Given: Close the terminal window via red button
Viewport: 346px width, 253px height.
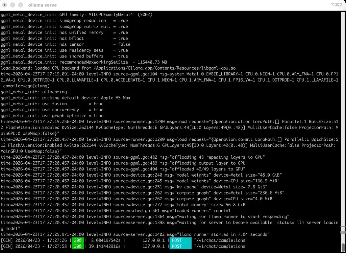Looking at the screenshot, I should [5, 5].
